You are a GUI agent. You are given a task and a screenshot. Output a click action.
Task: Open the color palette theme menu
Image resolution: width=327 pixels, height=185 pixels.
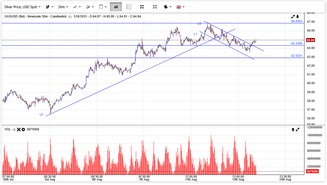(x=168, y=7)
